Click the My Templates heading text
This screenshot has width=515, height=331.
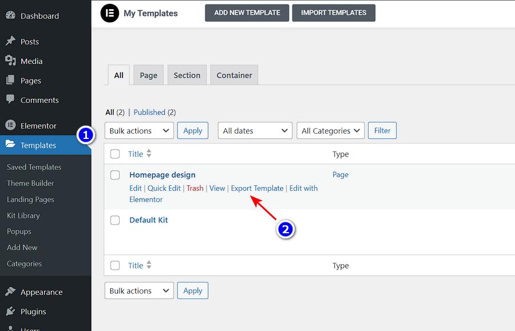[x=150, y=13]
